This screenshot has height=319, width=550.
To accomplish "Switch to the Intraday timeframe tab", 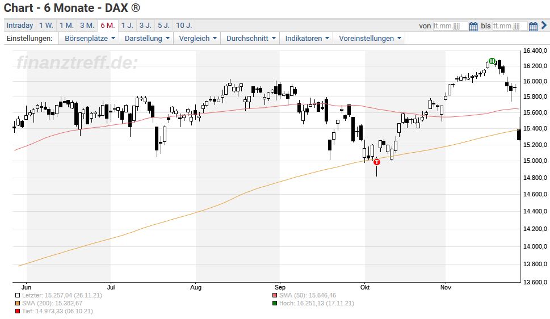I will (20, 26).
